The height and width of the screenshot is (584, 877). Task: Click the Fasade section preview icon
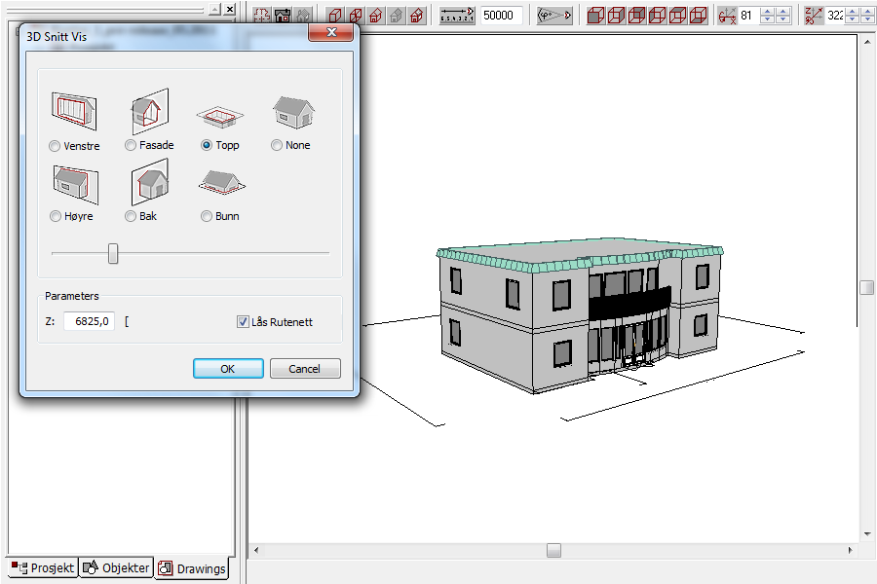point(149,111)
